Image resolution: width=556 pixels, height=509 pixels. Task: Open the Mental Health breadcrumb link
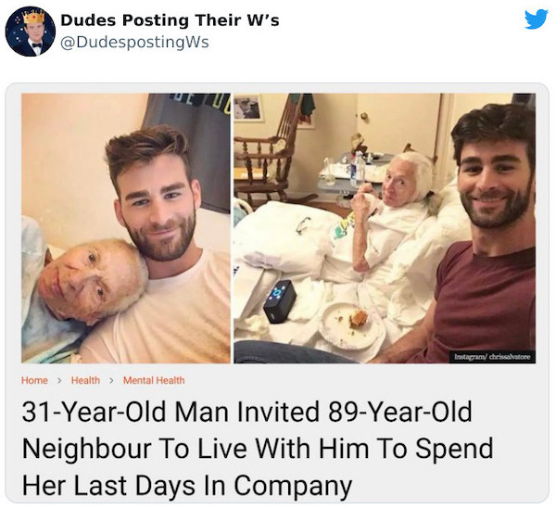click(154, 380)
